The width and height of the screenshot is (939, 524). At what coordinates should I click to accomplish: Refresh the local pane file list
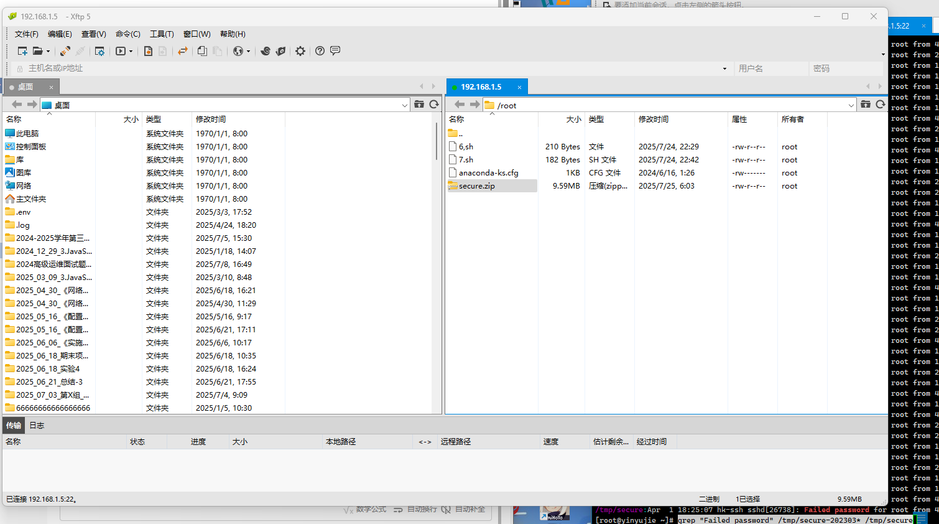tap(434, 105)
